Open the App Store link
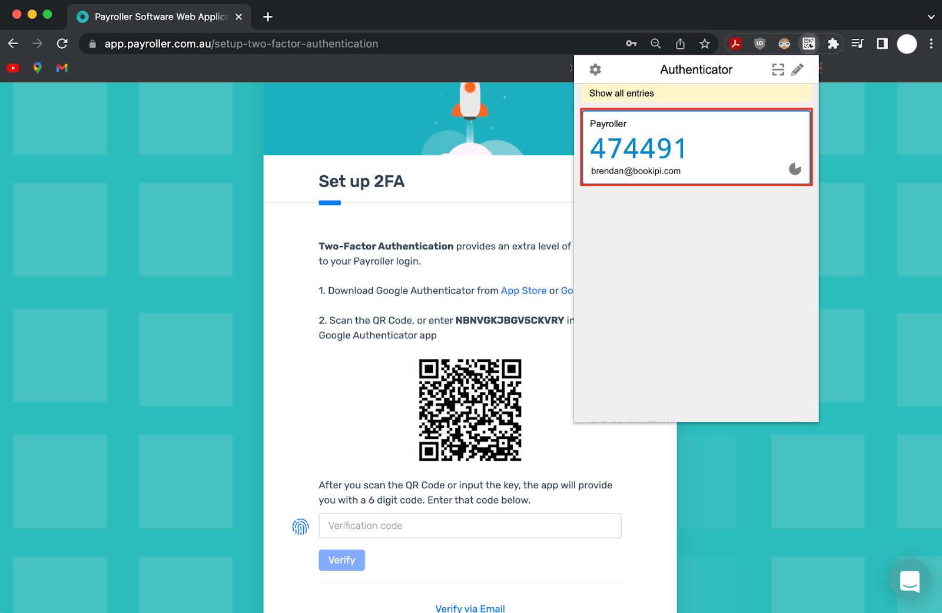This screenshot has height=613, width=942. pos(523,290)
